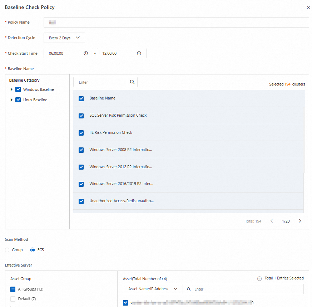Click Windows Server 2016/2019 R2 Inter... text
Screen dimensions: 312x307
pos(122,184)
